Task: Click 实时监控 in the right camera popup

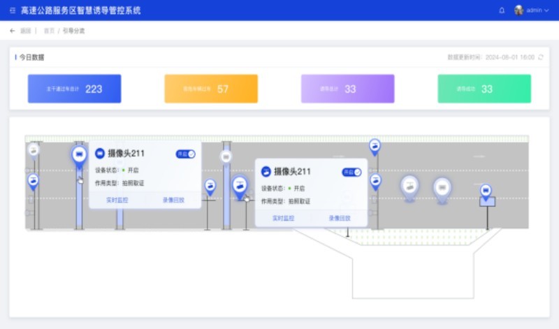Action: point(283,218)
